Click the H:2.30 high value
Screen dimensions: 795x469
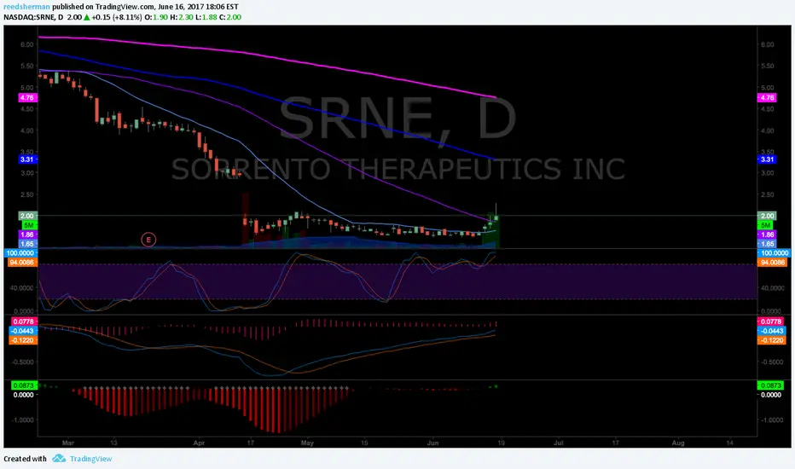pyautogui.click(x=181, y=17)
